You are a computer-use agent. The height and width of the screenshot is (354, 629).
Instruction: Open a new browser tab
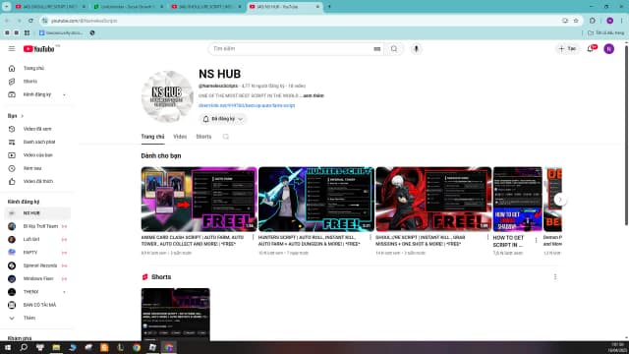tap(329, 7)
